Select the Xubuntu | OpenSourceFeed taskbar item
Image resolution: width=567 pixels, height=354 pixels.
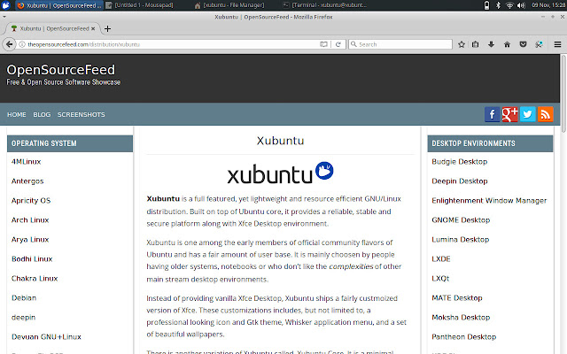pyautogui.click(x=59, y=5)
